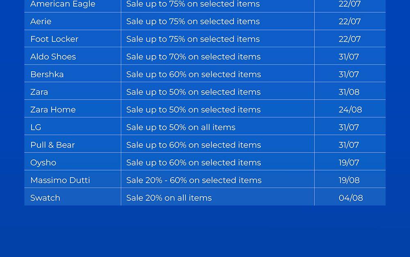This screenshot has width=410, height=257.
Task: Select the Massimo Dutti brand cell
Action: (60, 180)
